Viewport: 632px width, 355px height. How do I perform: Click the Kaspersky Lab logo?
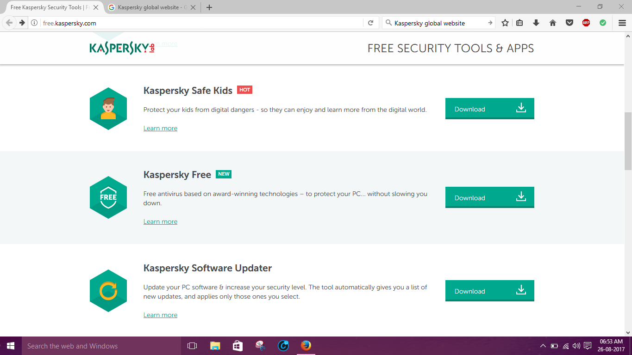point(122,48)
